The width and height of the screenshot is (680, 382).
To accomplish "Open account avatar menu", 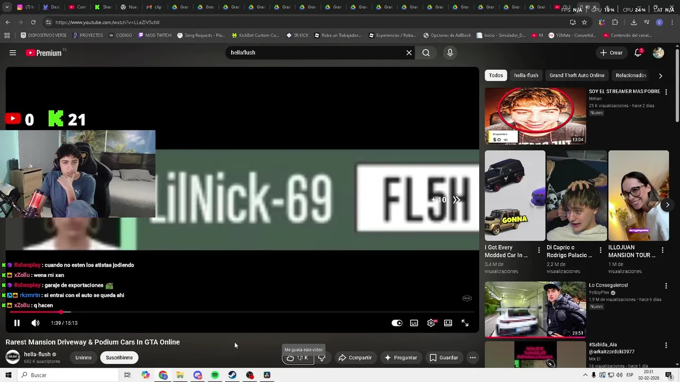I will coord(658,53).
